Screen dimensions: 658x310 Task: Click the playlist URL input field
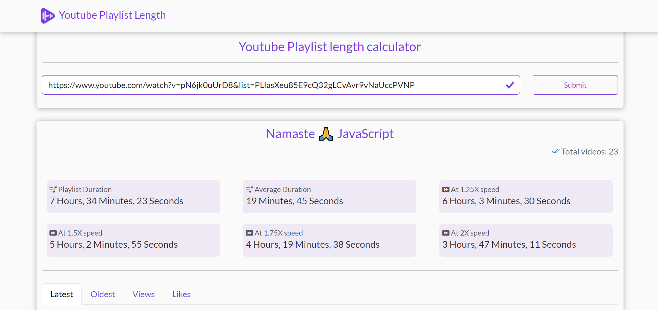point(281,85)
